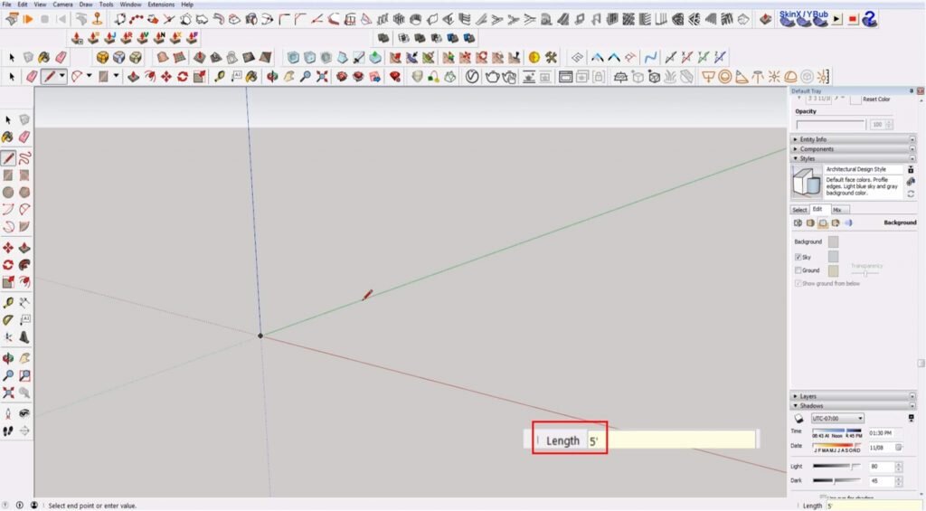Viewport: 926px width, 511px height.
Task: Open the File menu
Action: point(6,5)
